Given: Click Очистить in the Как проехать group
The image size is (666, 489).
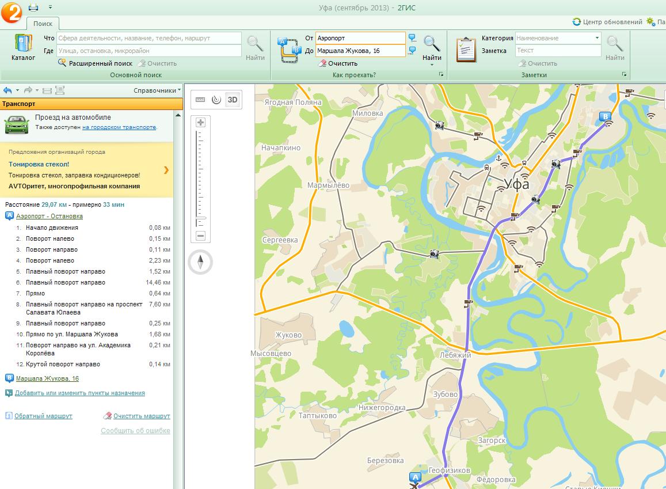Looking at the screenshot, I should 338,63.
